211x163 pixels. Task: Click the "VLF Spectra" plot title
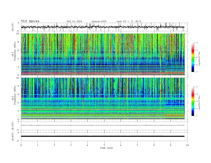pos(30,21)
